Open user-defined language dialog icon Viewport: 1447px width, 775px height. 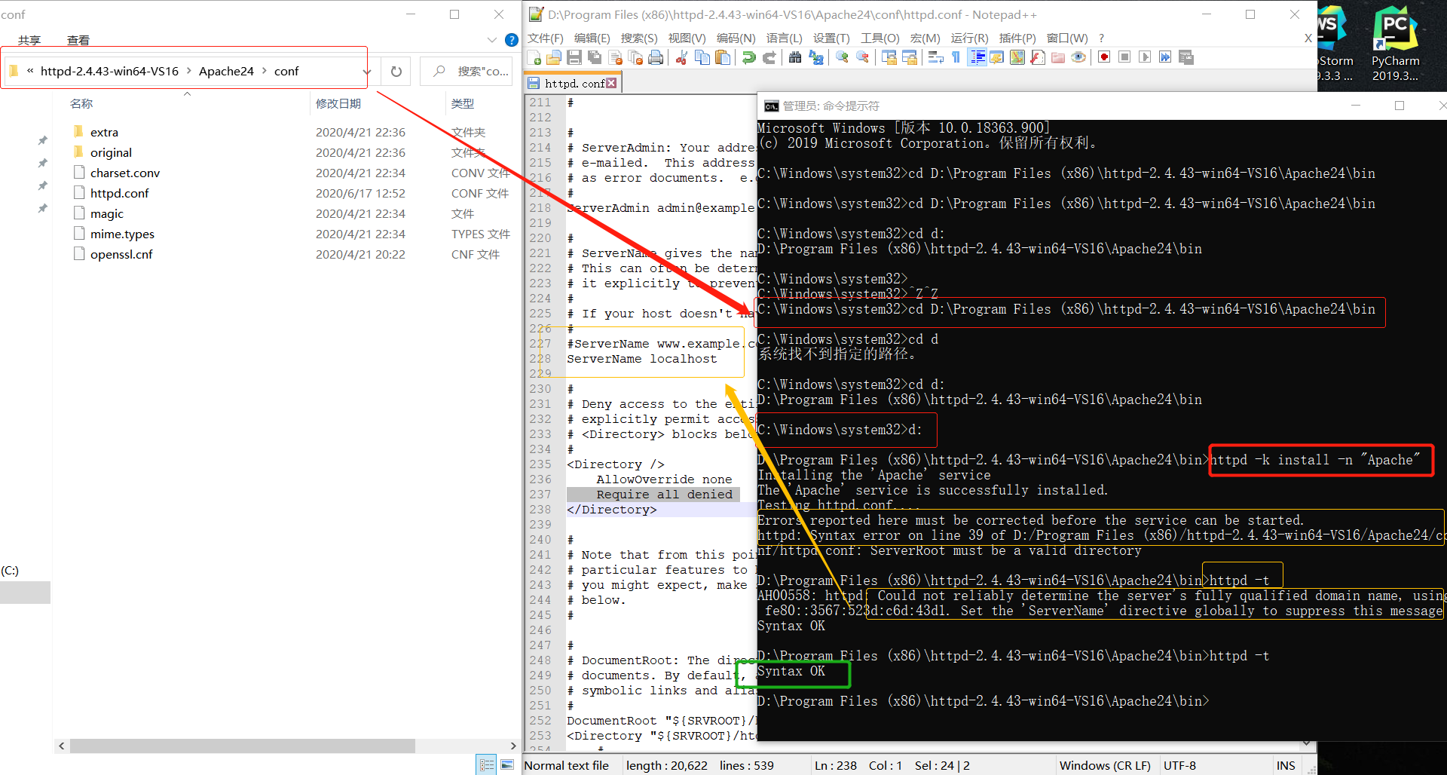click(997, 57)
